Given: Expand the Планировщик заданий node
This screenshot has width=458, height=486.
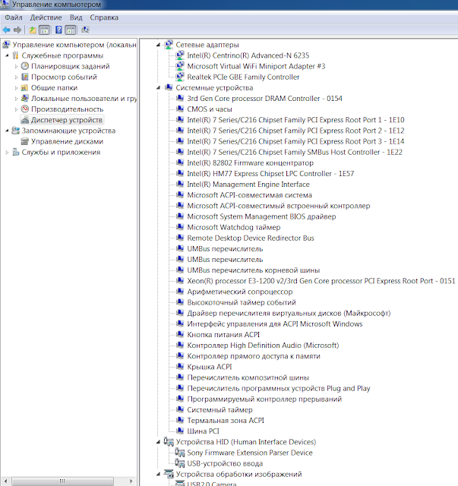Looking at the screenshot, I should tap(16, 66).
